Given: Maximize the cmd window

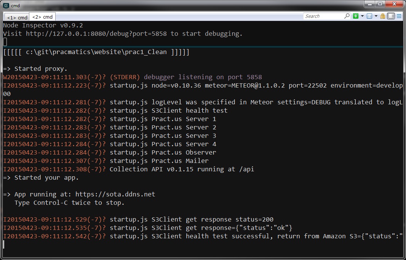Looking at the screenshot, I should coord(380,4).
